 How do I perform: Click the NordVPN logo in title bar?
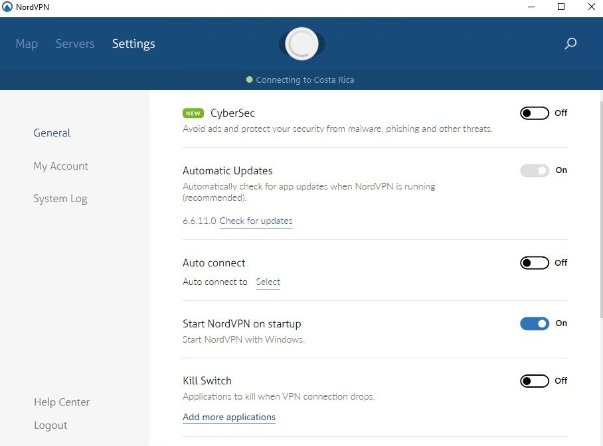tap(7, 7)
